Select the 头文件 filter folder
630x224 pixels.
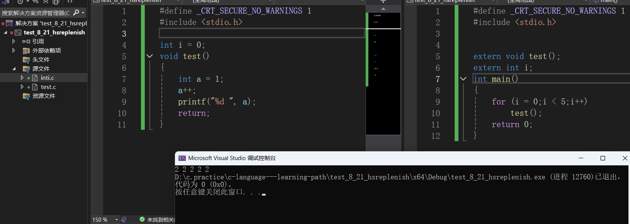tap(41, 60)
